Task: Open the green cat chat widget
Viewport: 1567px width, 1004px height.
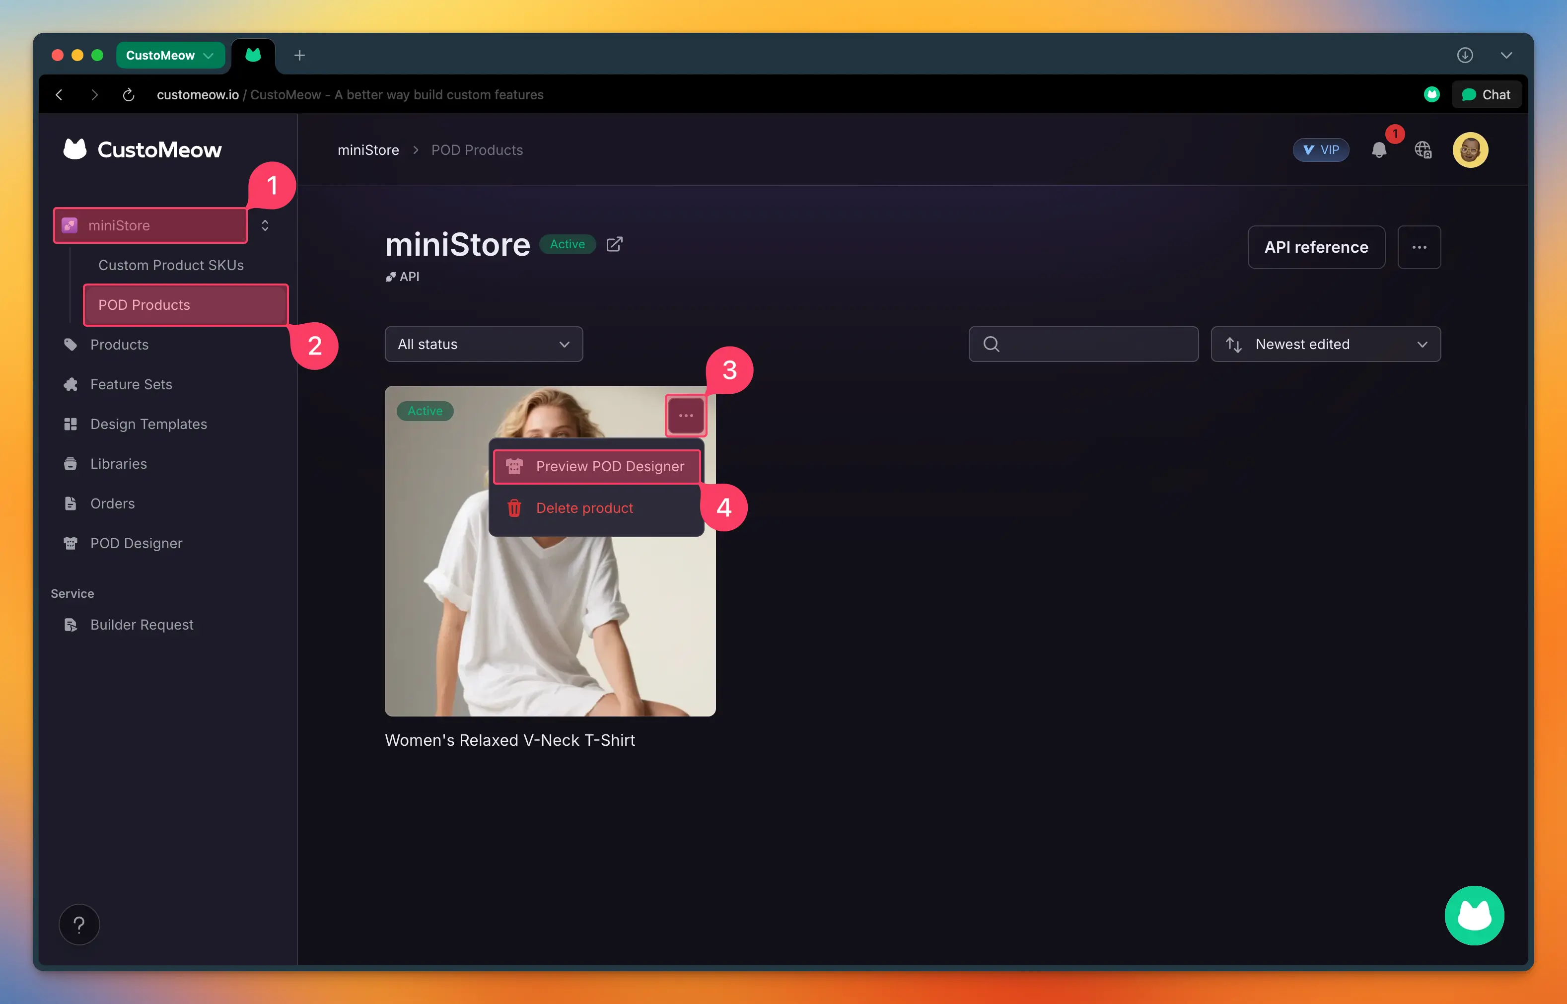Action: (x=1475, y=915)
